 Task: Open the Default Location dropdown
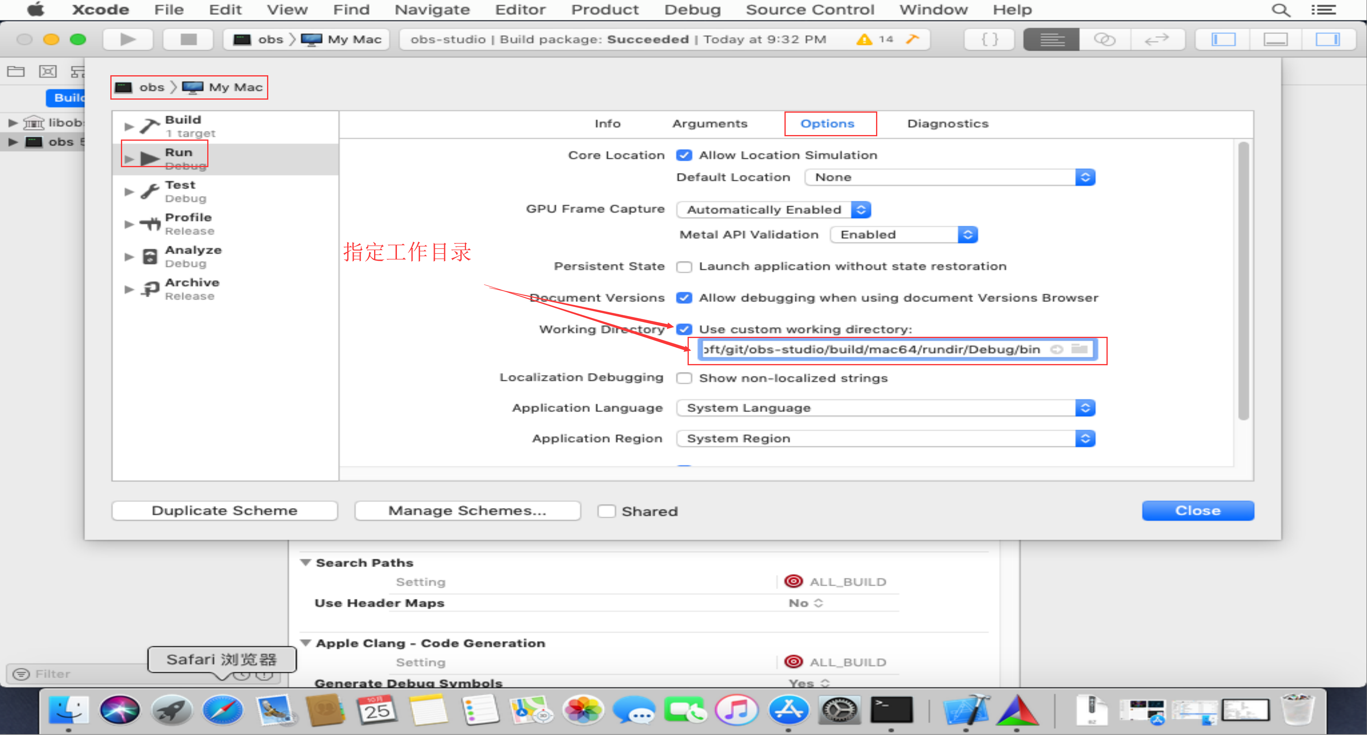(949, 177)
